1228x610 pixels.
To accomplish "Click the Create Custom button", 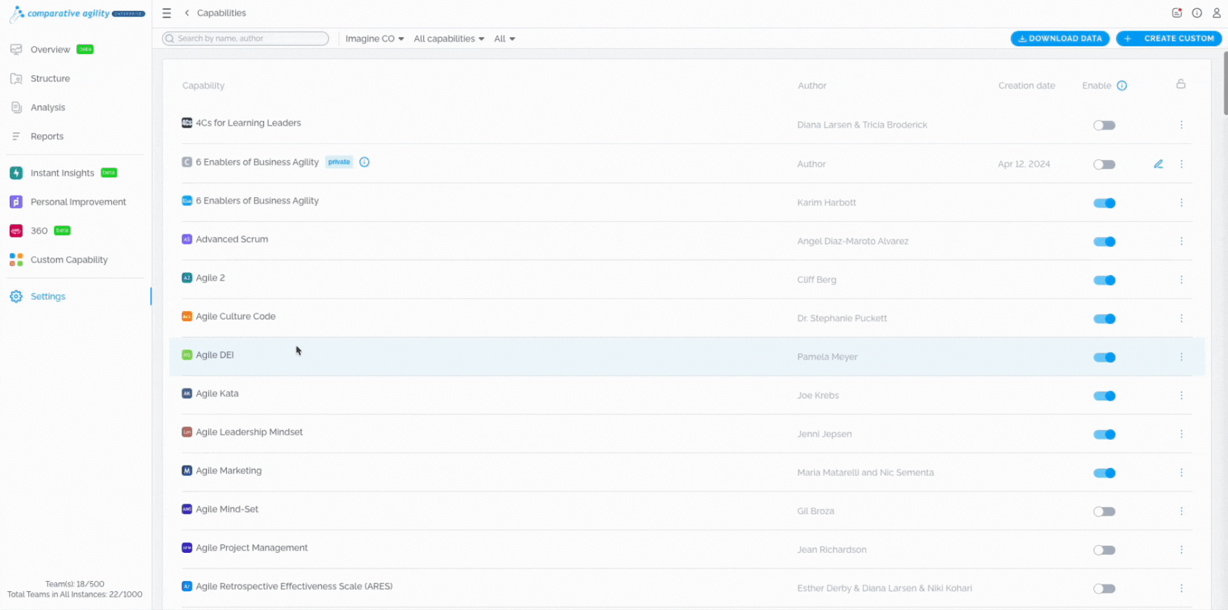I will tap(1169, 39).
